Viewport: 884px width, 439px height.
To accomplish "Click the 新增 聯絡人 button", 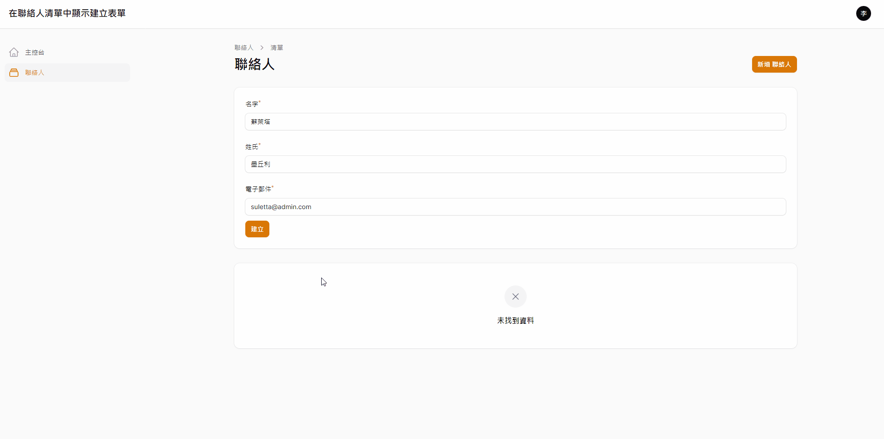I will click(773, 64).
